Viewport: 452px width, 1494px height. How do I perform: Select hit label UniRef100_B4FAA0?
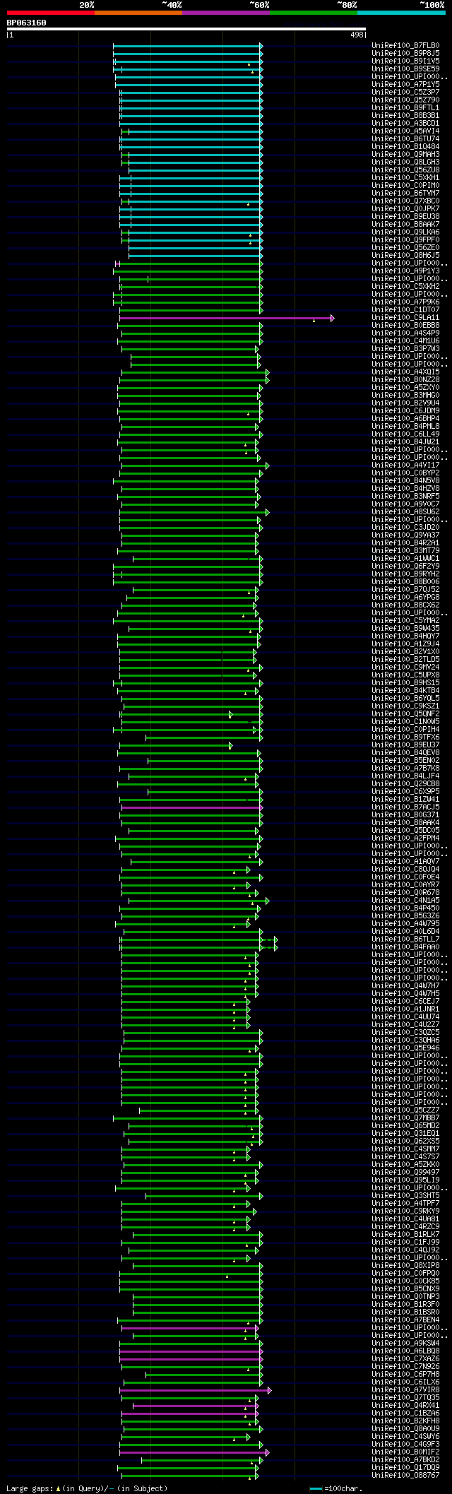[x=405, y=947]
